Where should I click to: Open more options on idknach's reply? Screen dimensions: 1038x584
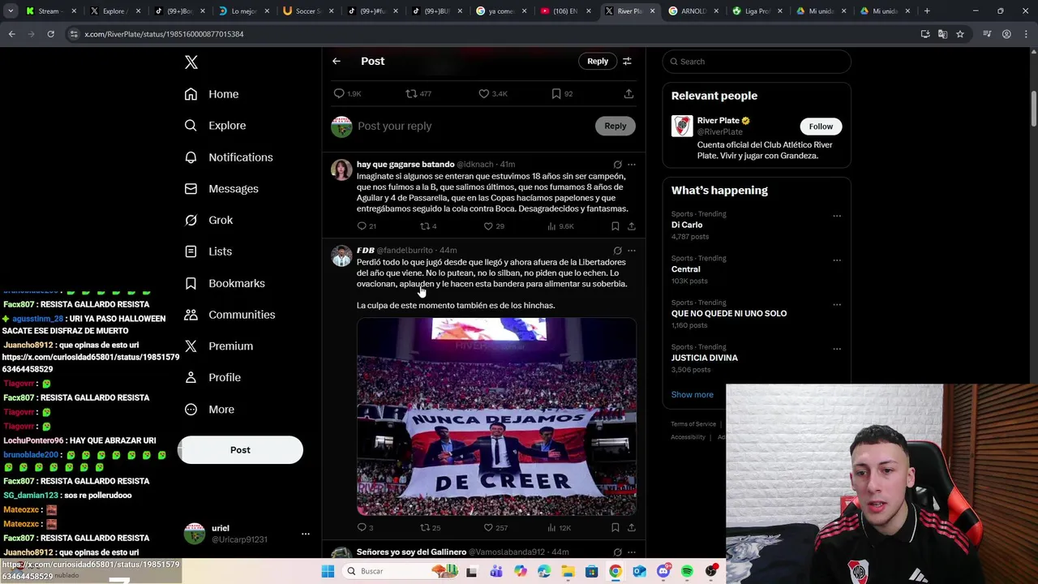coord(631,165)
